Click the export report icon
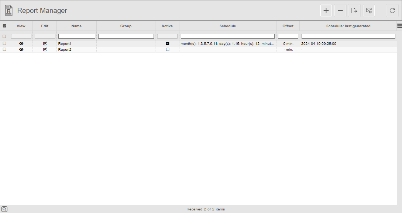402x213 pixels. (x=354, y=10)
